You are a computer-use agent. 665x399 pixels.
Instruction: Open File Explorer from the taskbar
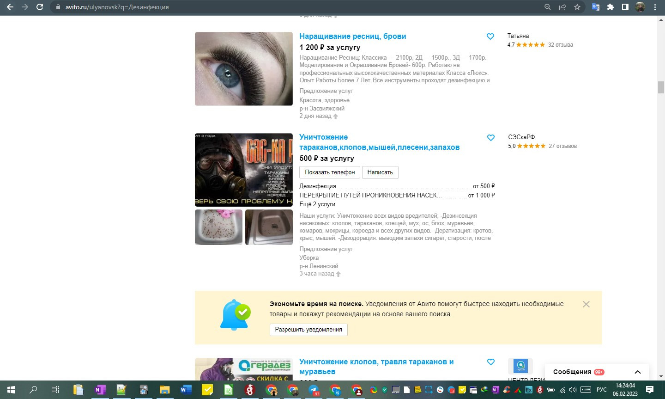[164, 390]
